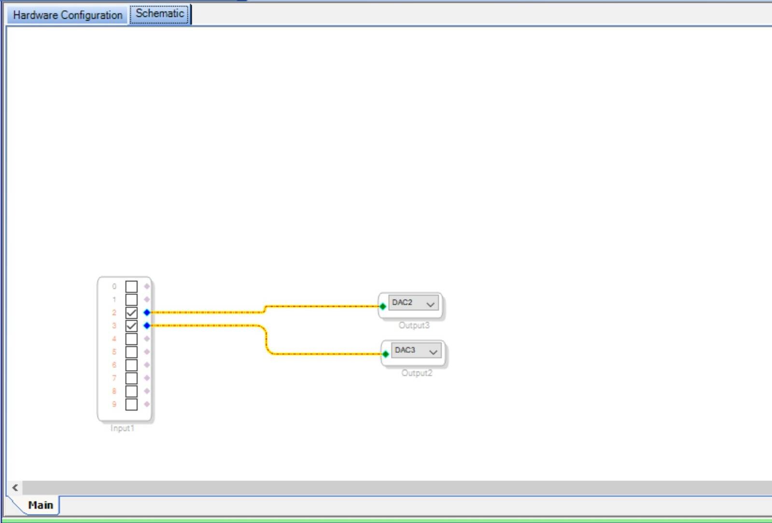Select the Output2 block label

point(417,373)
